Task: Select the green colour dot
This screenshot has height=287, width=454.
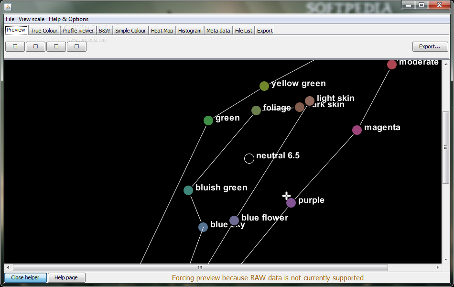Action: coord(208,121)
